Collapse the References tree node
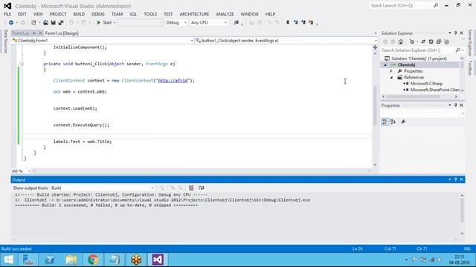 point(391,77)
